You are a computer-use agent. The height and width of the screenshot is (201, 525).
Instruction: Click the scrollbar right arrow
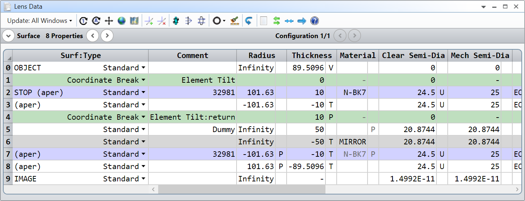coord(517,190)
